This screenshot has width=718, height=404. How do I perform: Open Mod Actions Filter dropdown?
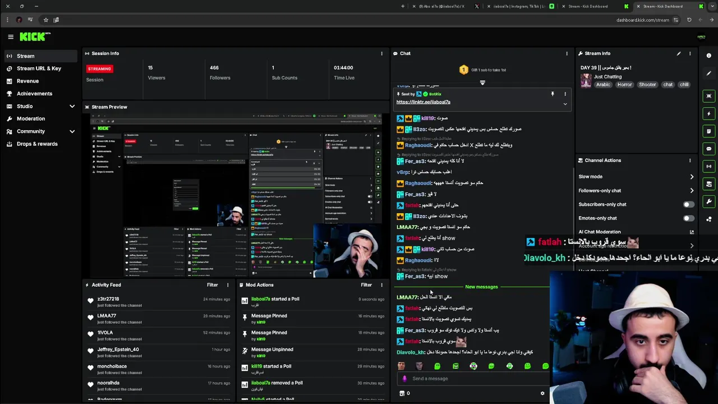[366, 285]
